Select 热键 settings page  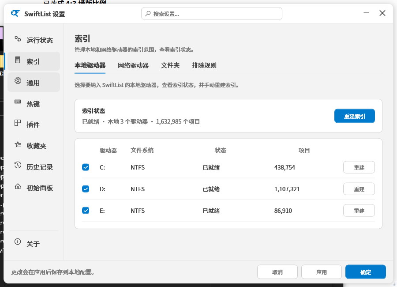[x=34, y=104]
